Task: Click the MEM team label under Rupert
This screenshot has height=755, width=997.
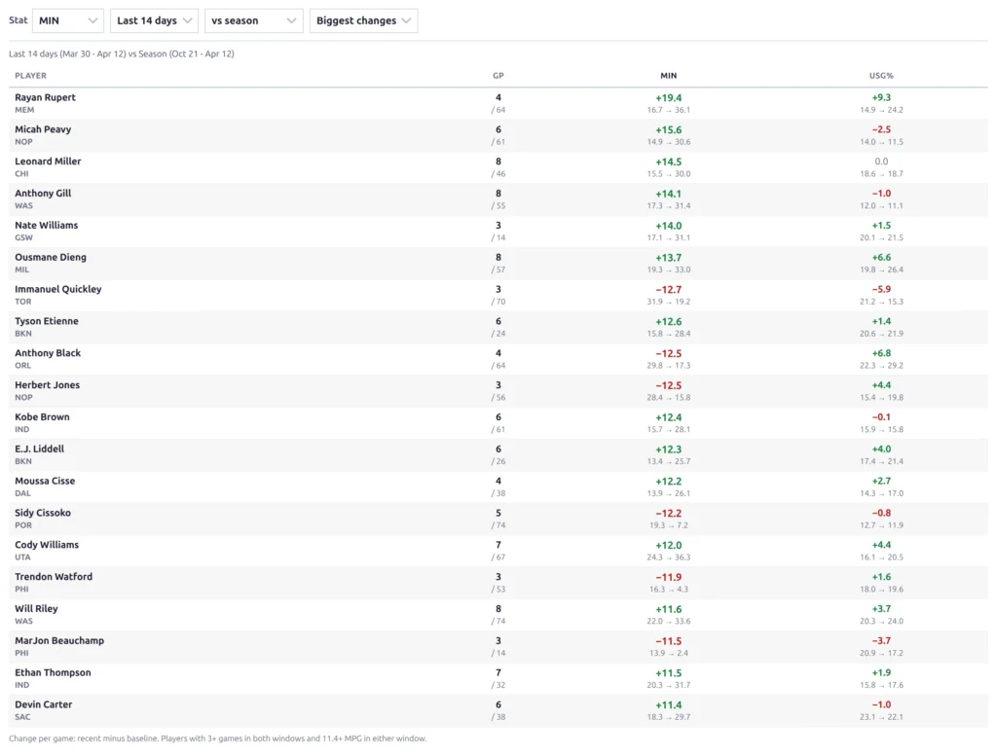Action: (x=24, y=110)
